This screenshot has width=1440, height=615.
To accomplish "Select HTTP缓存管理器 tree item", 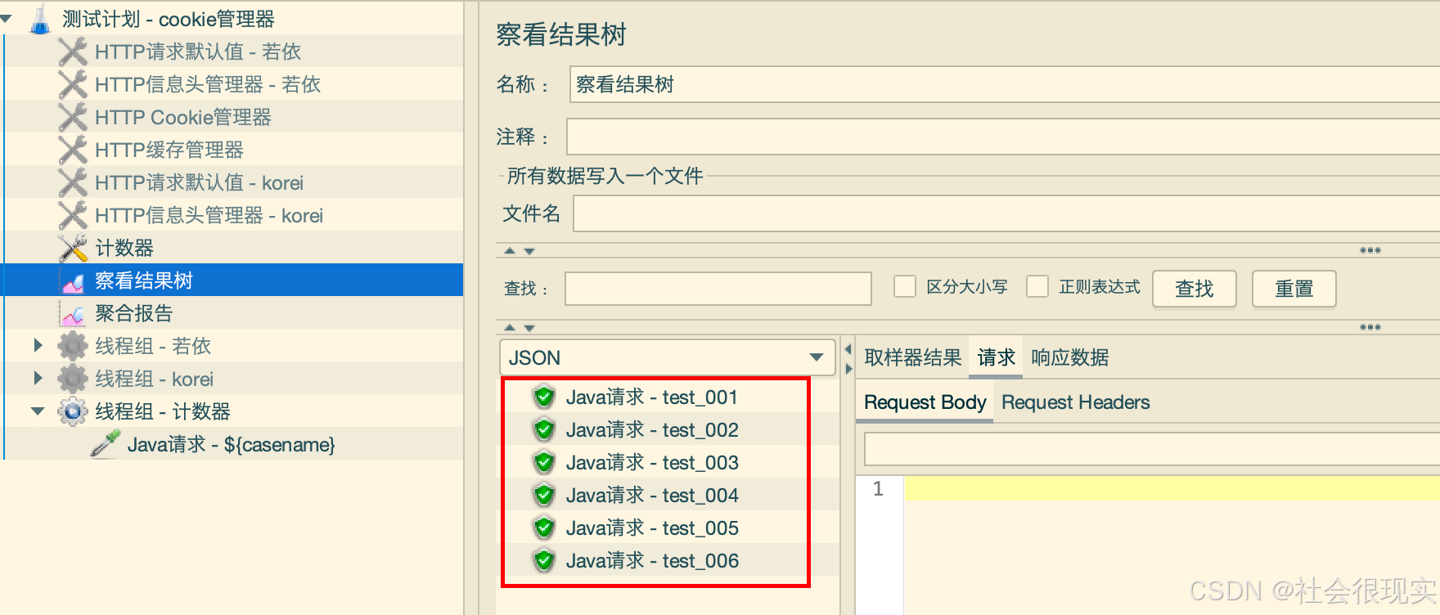I will point(169,150).
